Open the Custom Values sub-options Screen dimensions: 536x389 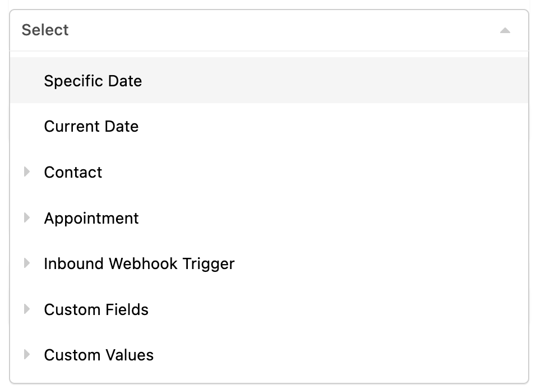[269, 355]
